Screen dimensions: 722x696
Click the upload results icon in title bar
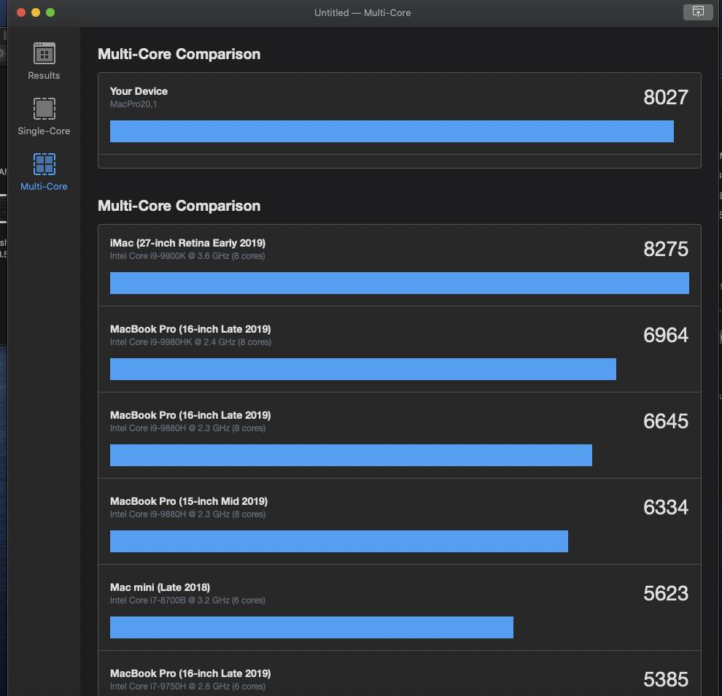pos(698,12)
